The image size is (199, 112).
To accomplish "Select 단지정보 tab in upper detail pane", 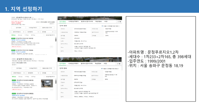I will pyautogui.click(x=63, y=21).
